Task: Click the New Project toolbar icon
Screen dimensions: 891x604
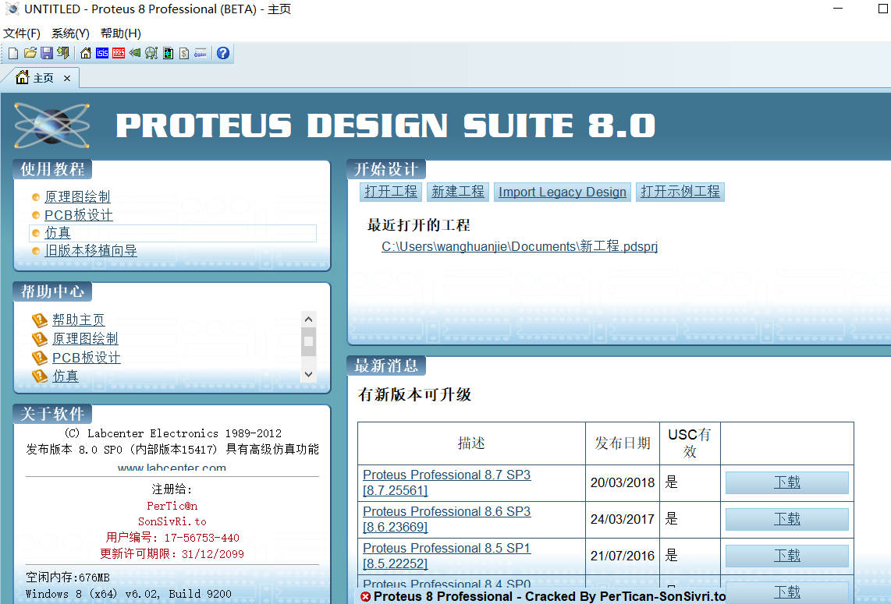Action: pyautogui.click(x=13, y=53)
